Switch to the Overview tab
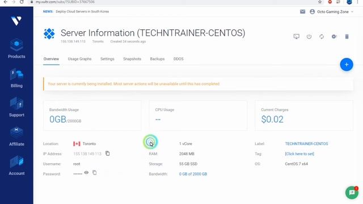 51,59
